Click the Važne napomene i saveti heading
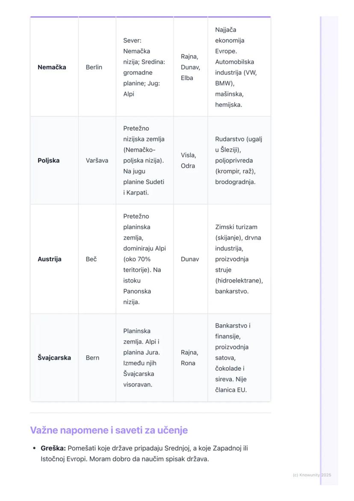Viewport: 354px width, 501px height. (109, 430)
